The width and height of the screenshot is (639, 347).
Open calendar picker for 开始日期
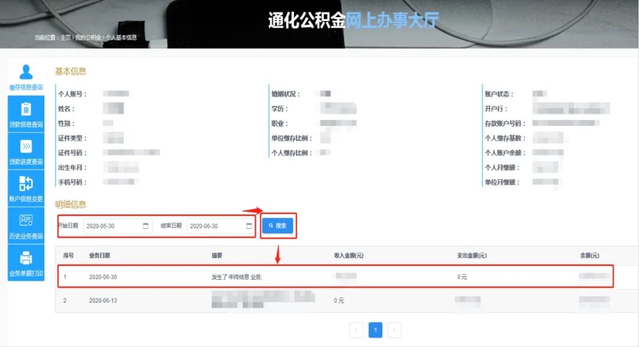(146, 226)
